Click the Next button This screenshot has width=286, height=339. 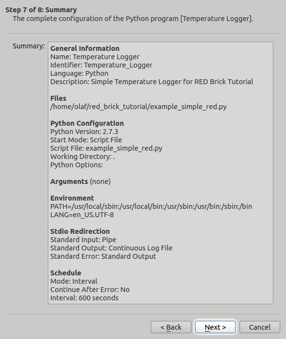point(215,327)
